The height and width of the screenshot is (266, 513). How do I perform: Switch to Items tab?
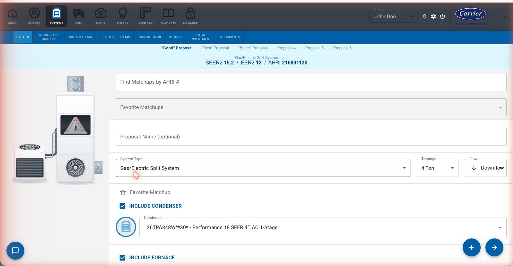pos(125,37)
